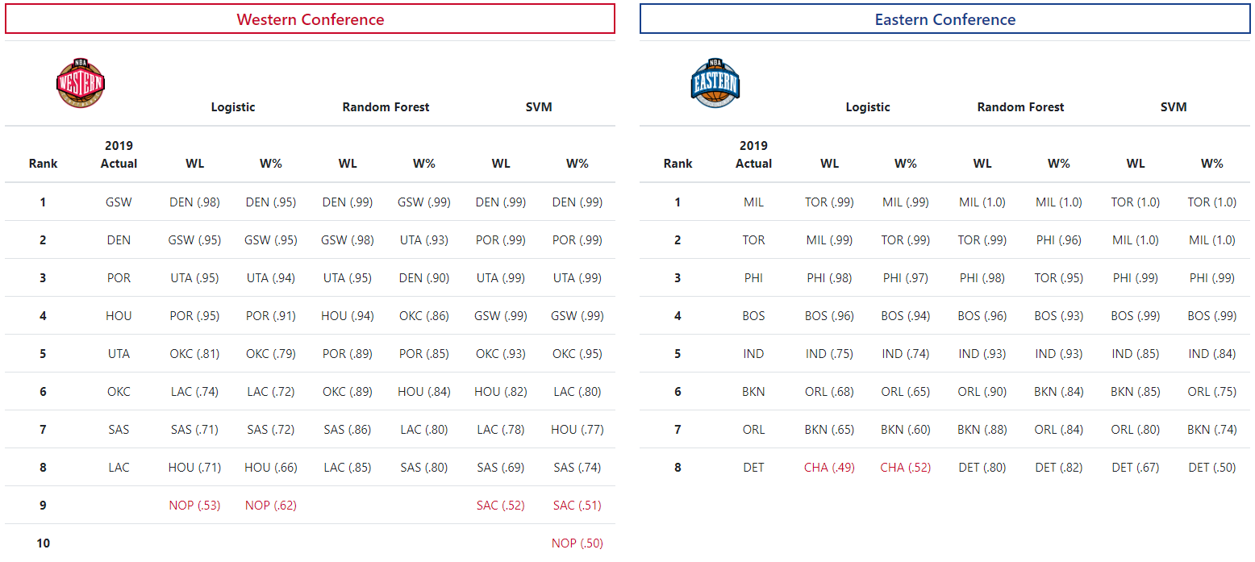1255x562 pixels.
Task: Click the NBA Eastern conference logo
Action: [x=715, y=83]
